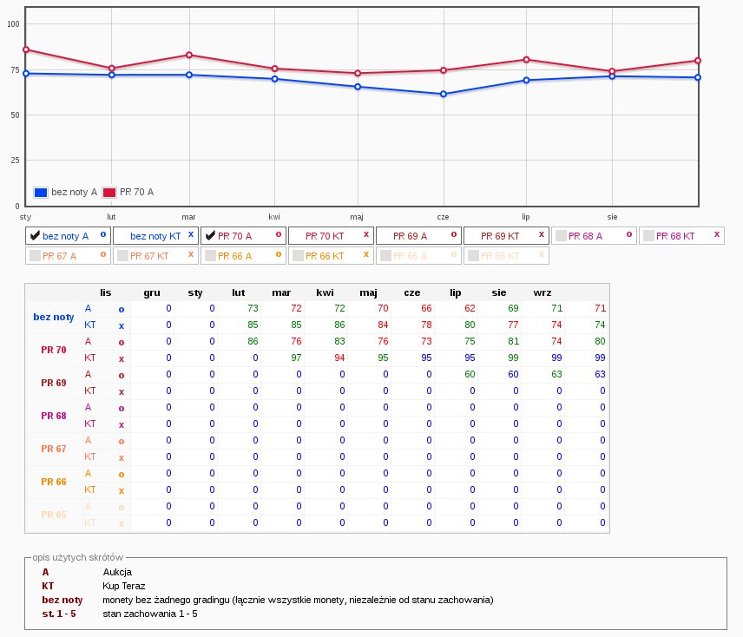Click the o marker icon for 'PR 67 A'
Viewport: 743px width, 637px height.
(x=103, y=254)
